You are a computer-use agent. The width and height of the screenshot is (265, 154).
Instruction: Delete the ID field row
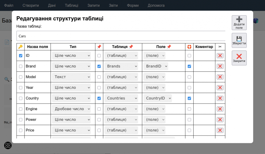(220, 56)
